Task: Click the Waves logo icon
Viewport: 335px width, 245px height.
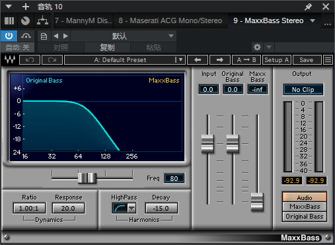Action: 10,59
